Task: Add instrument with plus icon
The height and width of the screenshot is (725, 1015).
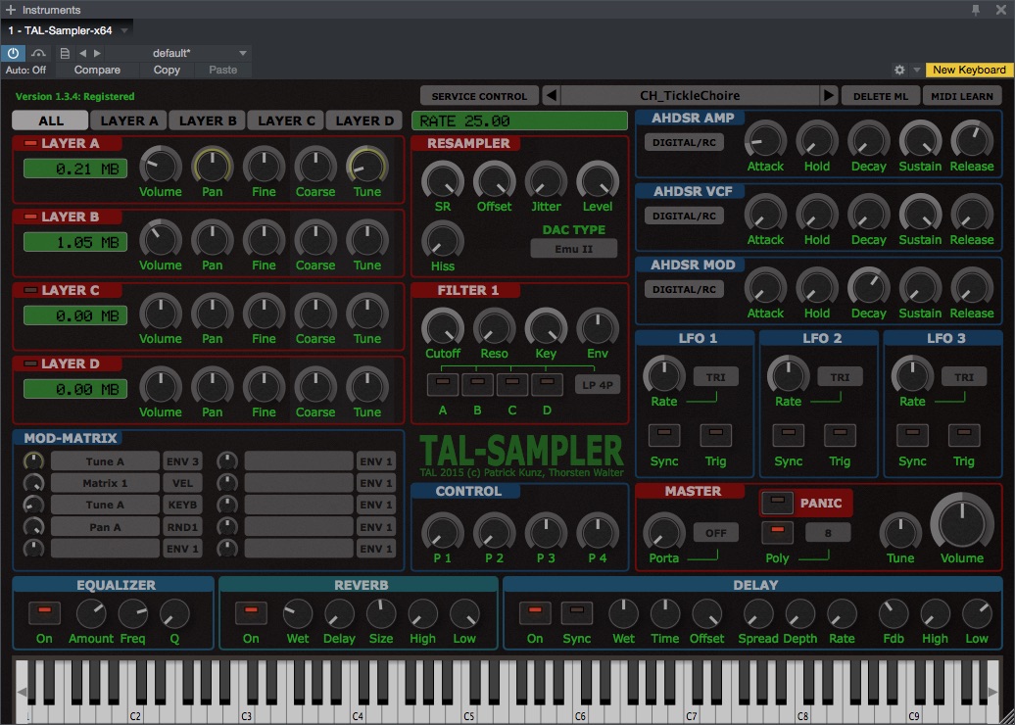Action: point(11,10)
